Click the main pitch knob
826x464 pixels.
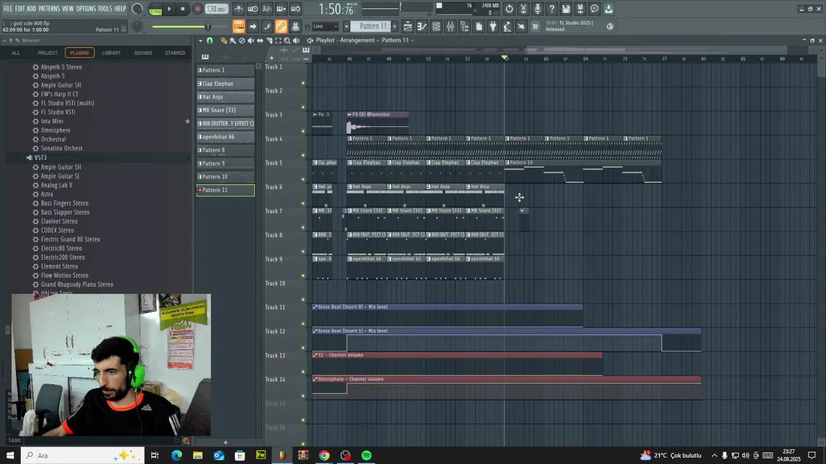[x=137, y=26]
